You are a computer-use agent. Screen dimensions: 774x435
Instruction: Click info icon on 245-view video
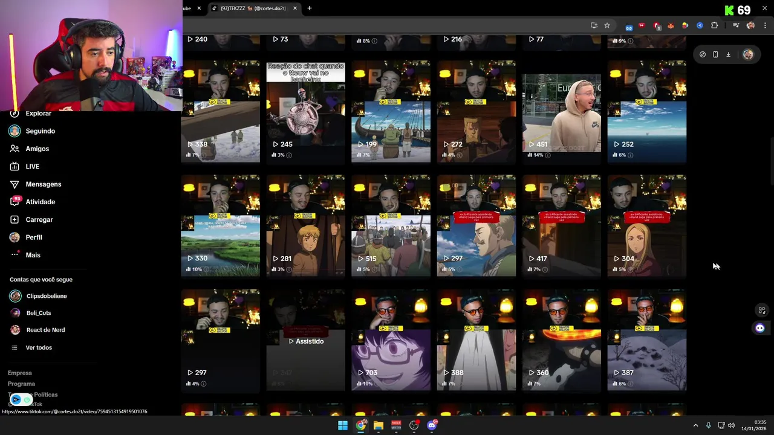pos(289,155)
